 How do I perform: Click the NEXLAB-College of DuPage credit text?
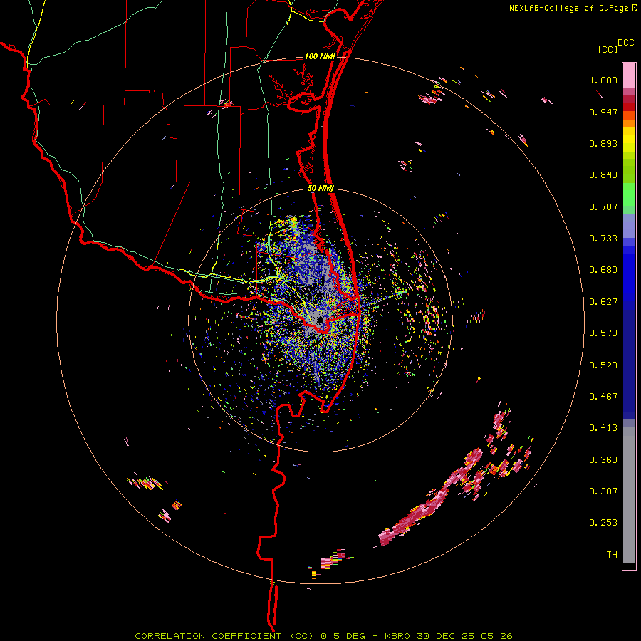(x=568, y=8)
